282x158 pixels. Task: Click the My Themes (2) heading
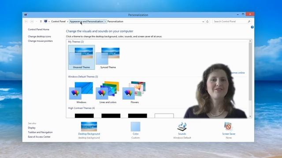tap(76, 42)
